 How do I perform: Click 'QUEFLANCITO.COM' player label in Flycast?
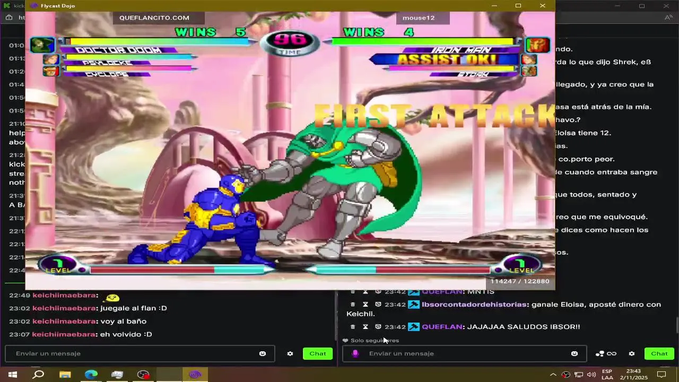pos(154,18)
